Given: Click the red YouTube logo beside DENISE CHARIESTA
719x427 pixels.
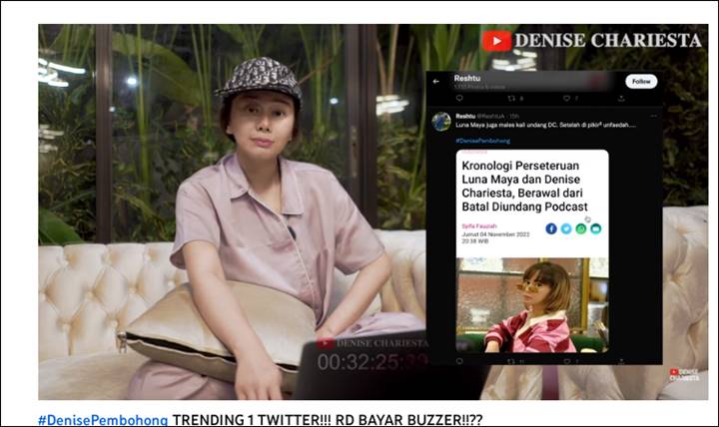Looking at the screenshot, I should (496, 41).
